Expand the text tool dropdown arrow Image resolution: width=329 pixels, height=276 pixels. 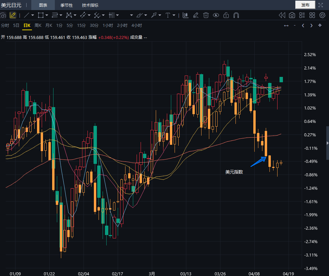click(174, 15)
